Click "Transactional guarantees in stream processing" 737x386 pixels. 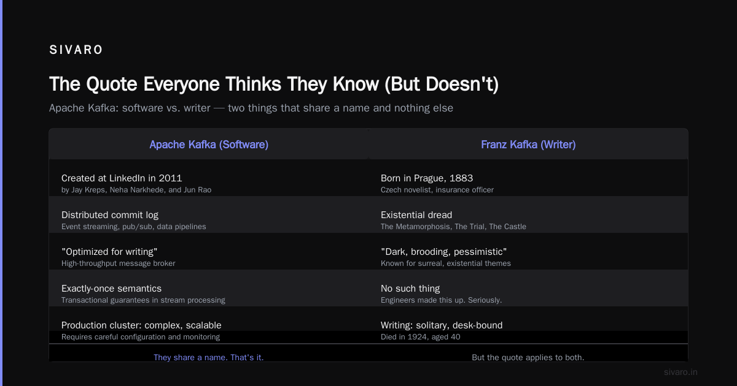point(143,300)
